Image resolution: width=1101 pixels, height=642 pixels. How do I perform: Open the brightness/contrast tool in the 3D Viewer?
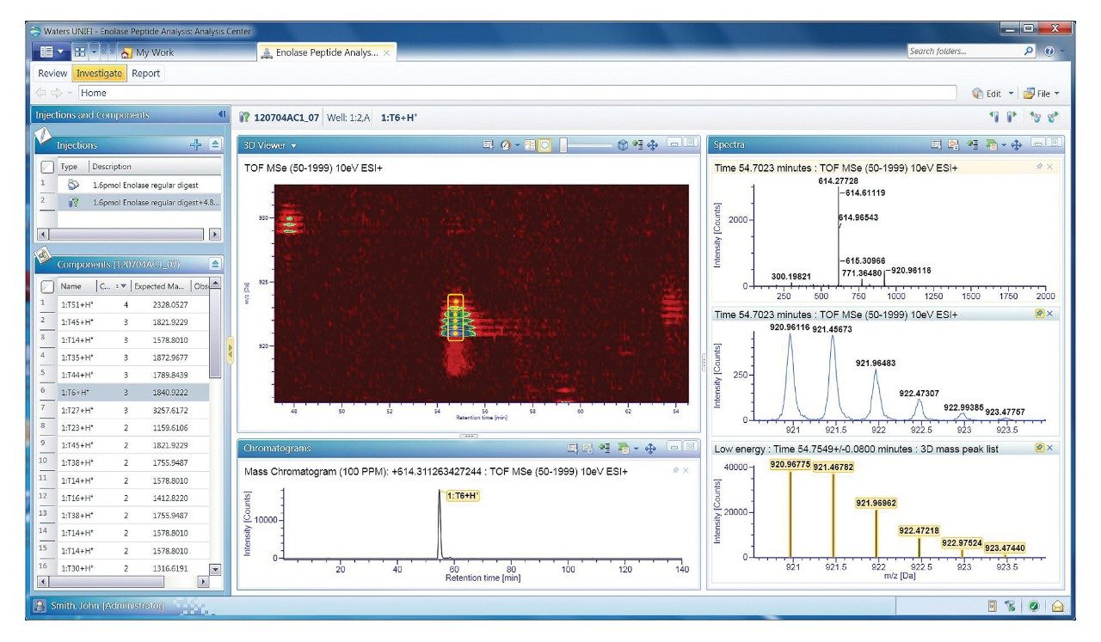point(506,144)
